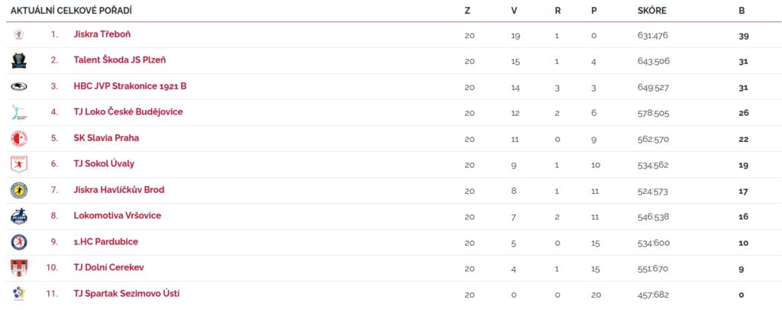Image resolution: width=782 pixels, height=313 pixels.
Task: Click the TJ Loko České Budějovice logo
Action: pos(19,112)
